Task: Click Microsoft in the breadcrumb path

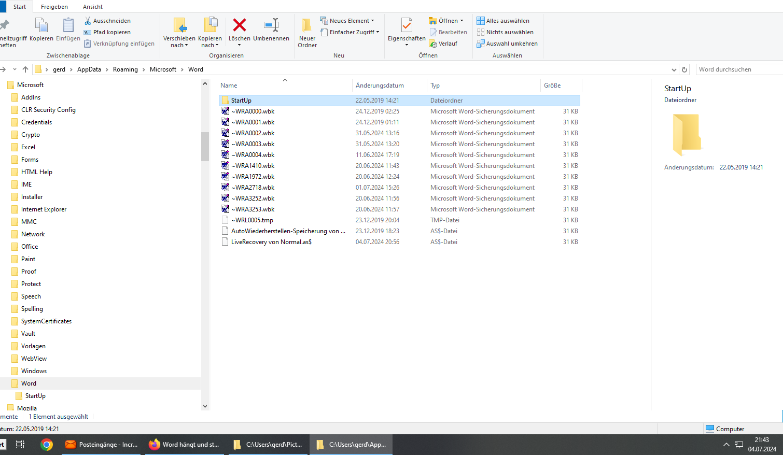Action: pos(163,69)
